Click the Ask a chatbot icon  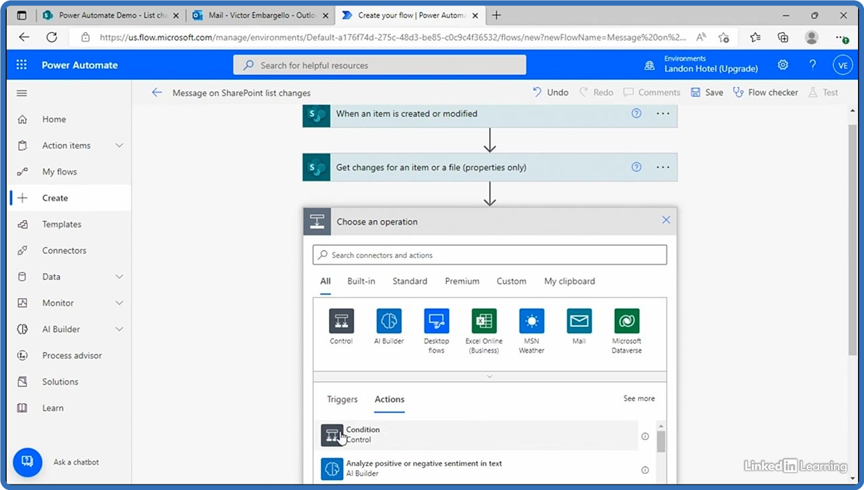(x=27, y=461)
